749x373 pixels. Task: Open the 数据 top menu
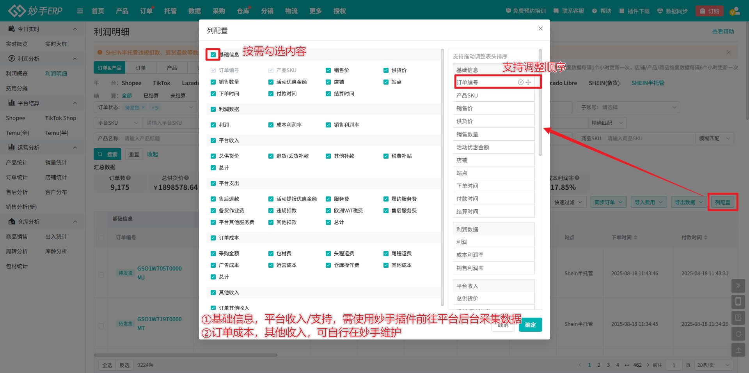point(195,11)
